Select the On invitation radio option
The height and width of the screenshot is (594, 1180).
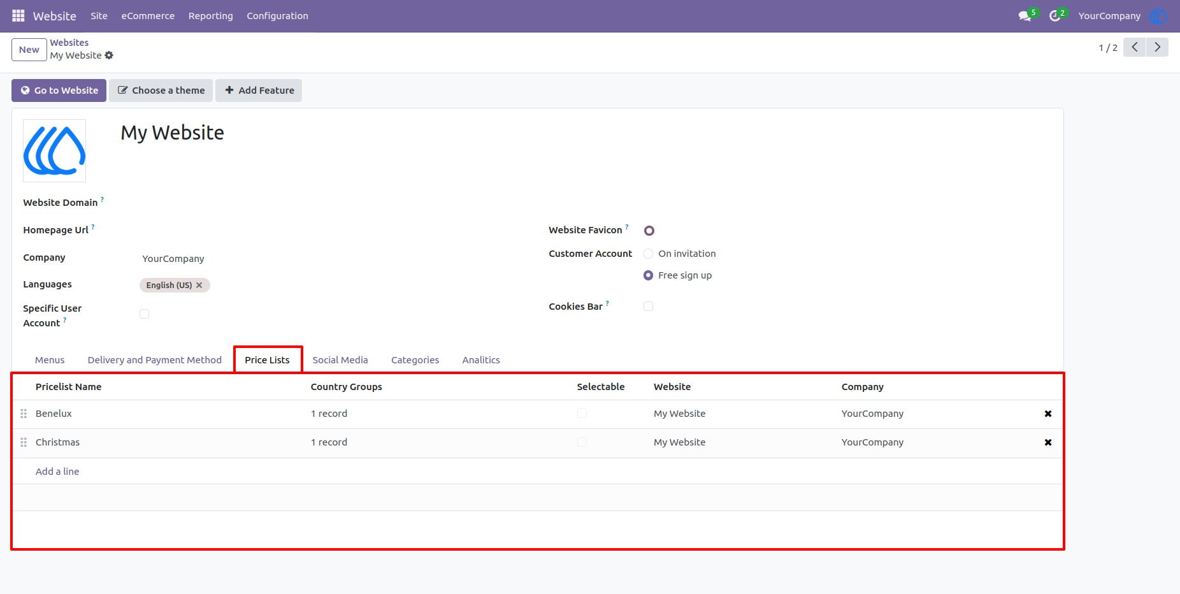[649, 254]
